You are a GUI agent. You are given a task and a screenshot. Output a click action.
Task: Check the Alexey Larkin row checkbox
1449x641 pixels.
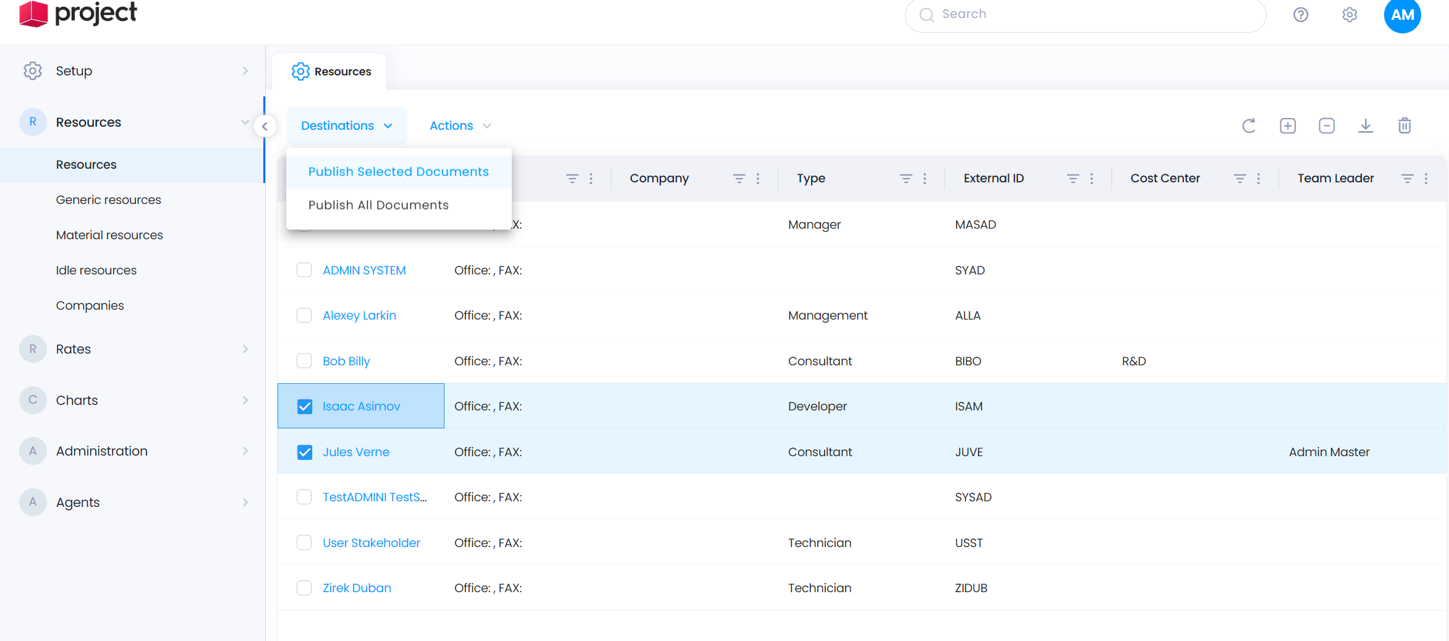point(304,315)
